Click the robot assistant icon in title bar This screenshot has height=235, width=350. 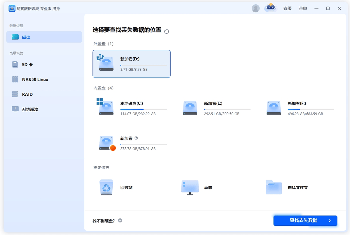[270, 8]
